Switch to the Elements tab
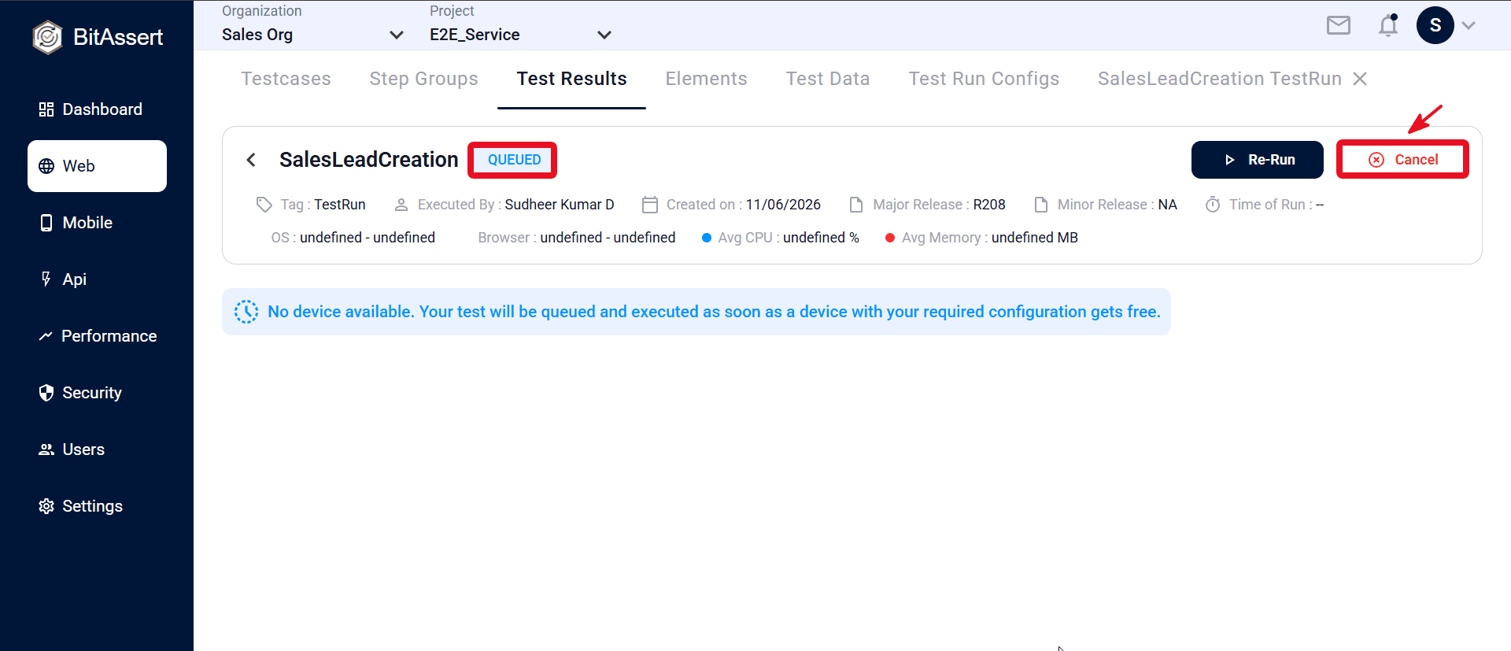Image resolution: width=1511 pixels, height=651 pixels. (x=706, y=79)
